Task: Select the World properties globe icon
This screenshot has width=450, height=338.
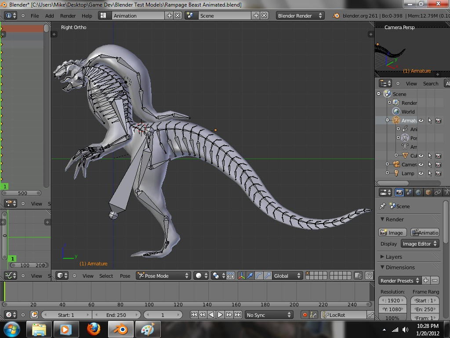Action: click(x=418, y=193)
